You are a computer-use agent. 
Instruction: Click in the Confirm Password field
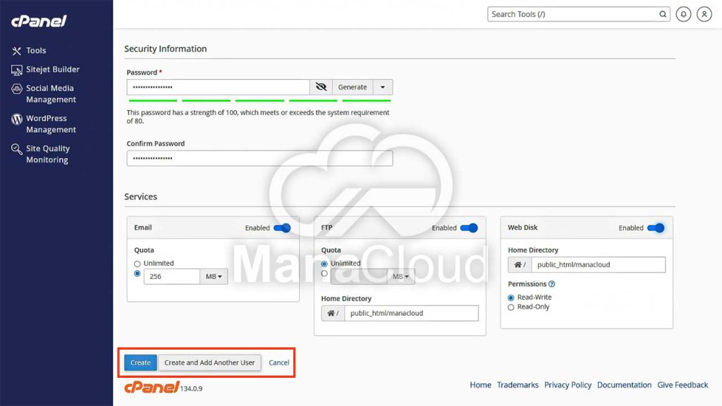(x=259, y=159)
